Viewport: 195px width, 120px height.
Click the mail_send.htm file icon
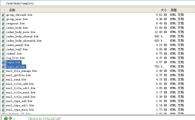pyautogui.click(x=4, y=79)
